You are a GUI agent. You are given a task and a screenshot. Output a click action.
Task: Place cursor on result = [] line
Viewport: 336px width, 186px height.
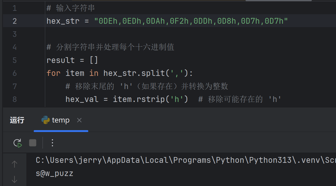coord(72,60)
